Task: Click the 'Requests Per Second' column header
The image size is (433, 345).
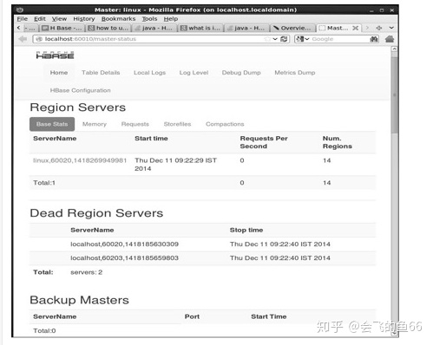Action: pyautogui.click(x=264, y=142)
